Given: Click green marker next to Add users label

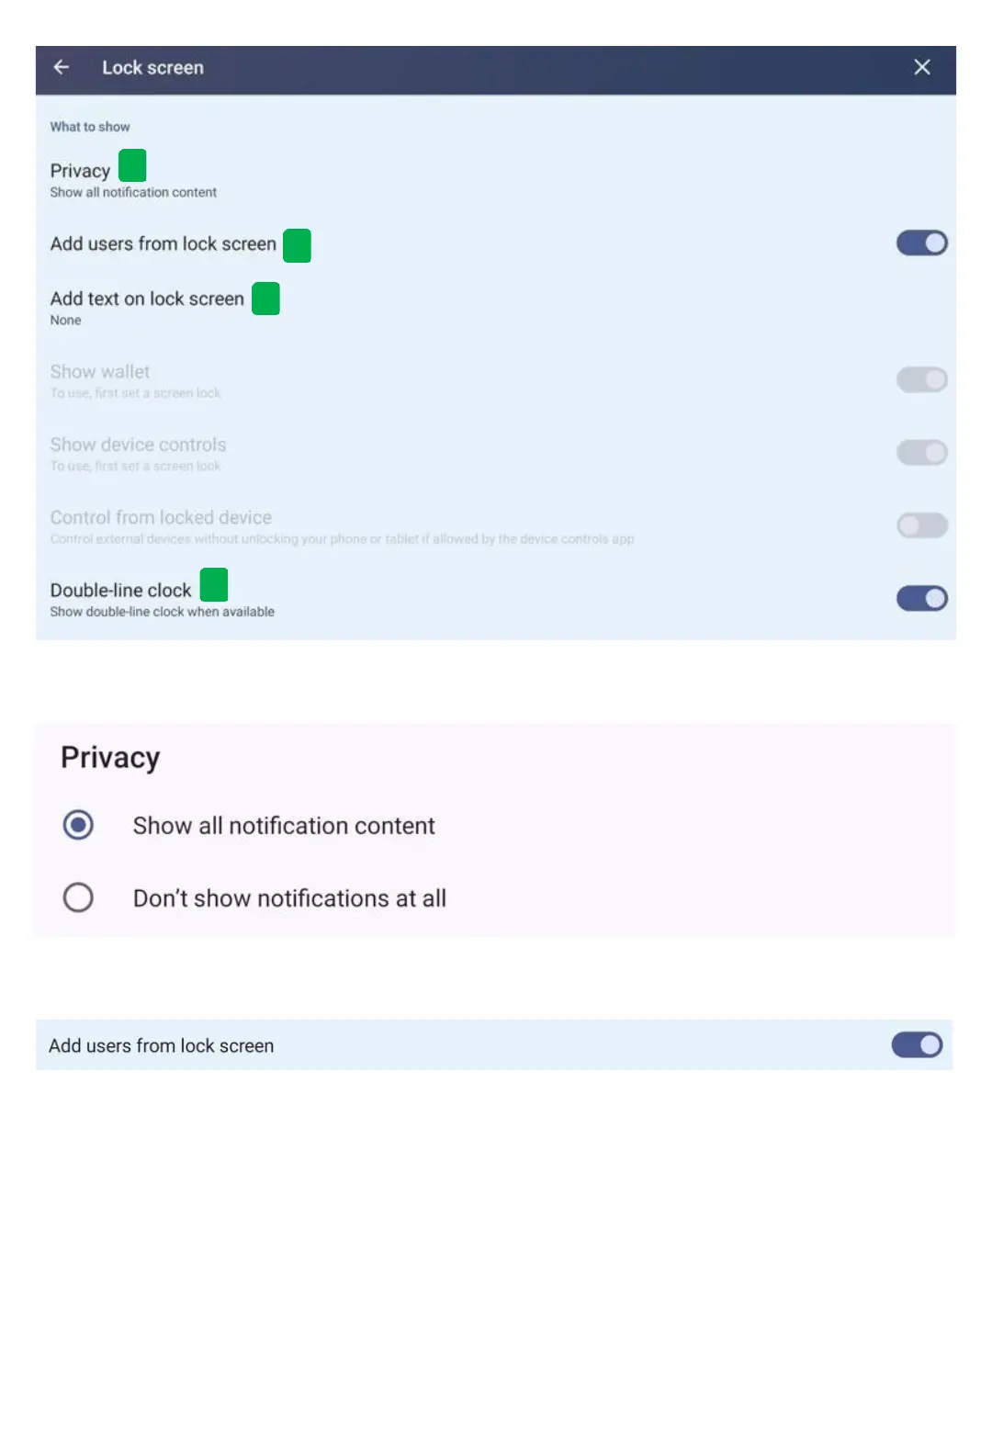Looking at the screenshot, I should [x=297, y=245].
